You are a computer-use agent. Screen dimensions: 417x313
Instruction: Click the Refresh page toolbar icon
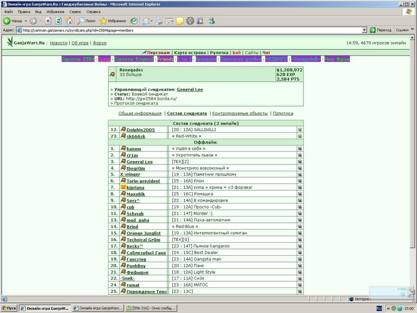tap(58, 21)
